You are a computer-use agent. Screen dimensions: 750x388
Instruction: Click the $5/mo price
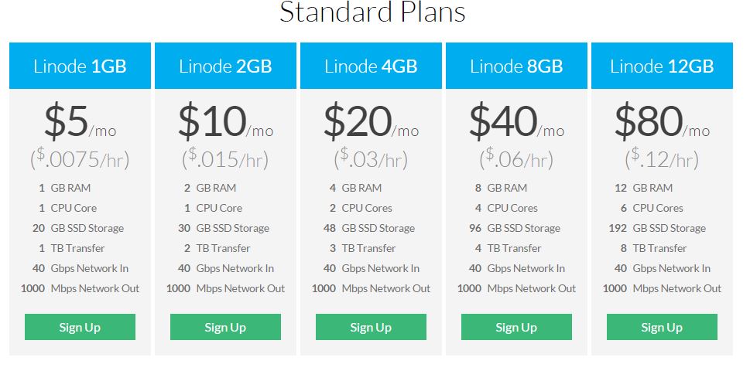pos(80,121)
